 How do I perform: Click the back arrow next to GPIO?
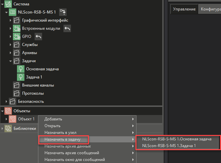38,37
